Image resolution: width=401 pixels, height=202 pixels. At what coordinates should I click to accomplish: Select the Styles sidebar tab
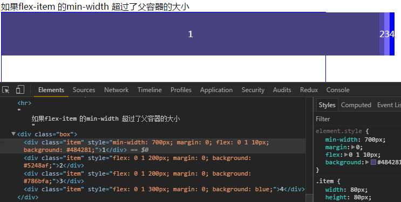327,105
